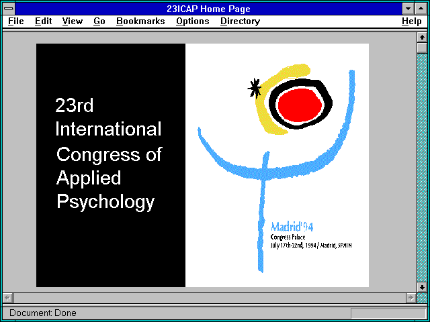Viewport: 430px width, 322px height.
Task: Click the 'Document: Done' status text
Action: (43, 313)
